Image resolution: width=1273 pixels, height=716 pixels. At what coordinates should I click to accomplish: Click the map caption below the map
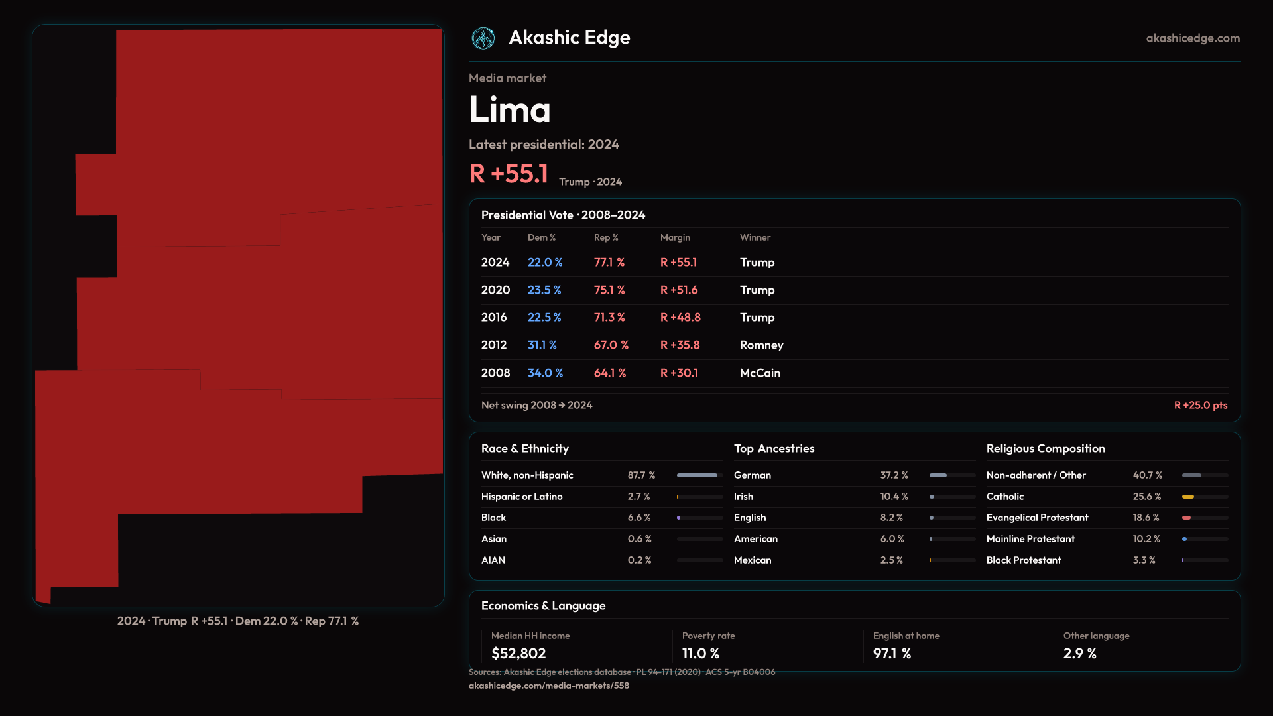[237, 621]
